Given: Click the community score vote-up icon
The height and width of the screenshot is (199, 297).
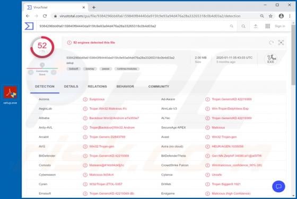Looking at the screenshot, I should [54, 73].
